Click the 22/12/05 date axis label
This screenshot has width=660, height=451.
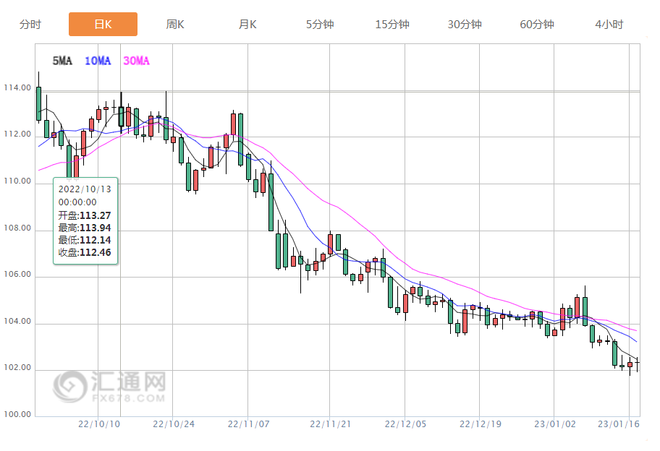[x=405, y=424]
